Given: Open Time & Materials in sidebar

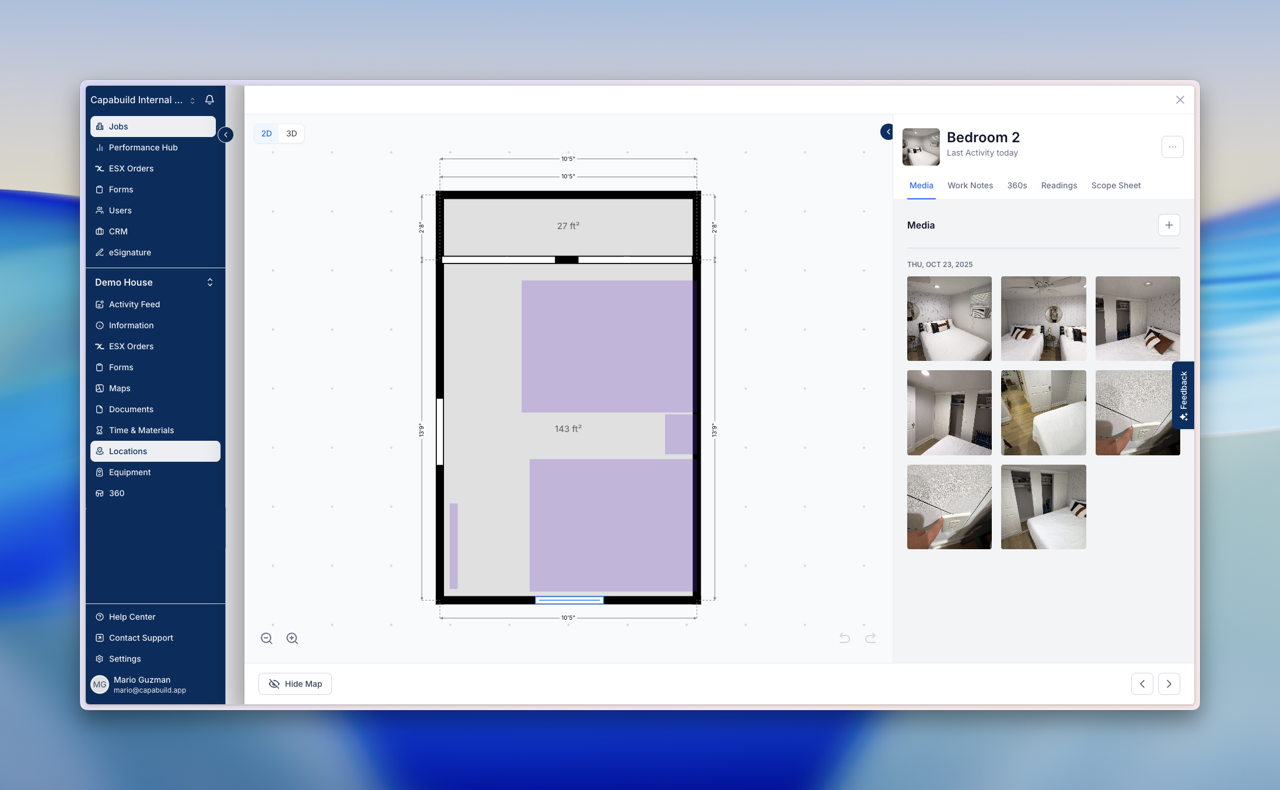Looking at the screenshot, I should [x=141, y=430].
